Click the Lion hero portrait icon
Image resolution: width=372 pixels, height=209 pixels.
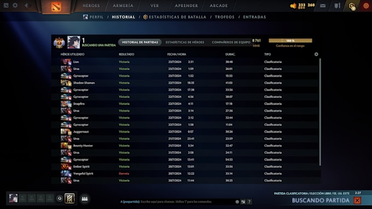click(66, 62)
